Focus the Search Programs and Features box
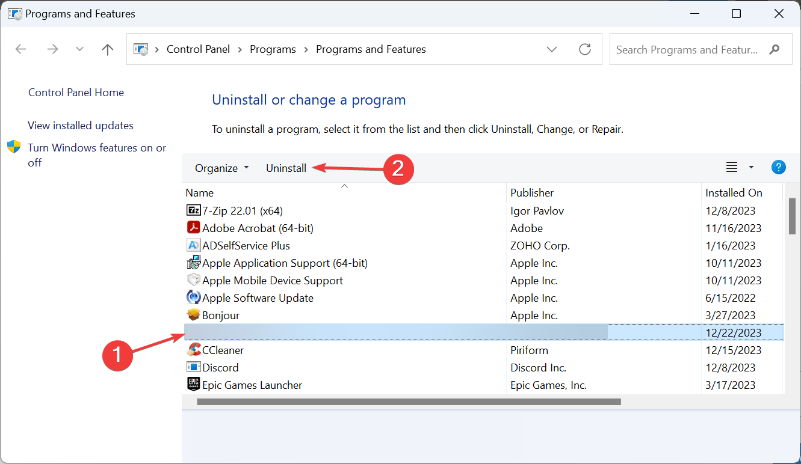This screenshot has height=464, width=801. point(687,50)
